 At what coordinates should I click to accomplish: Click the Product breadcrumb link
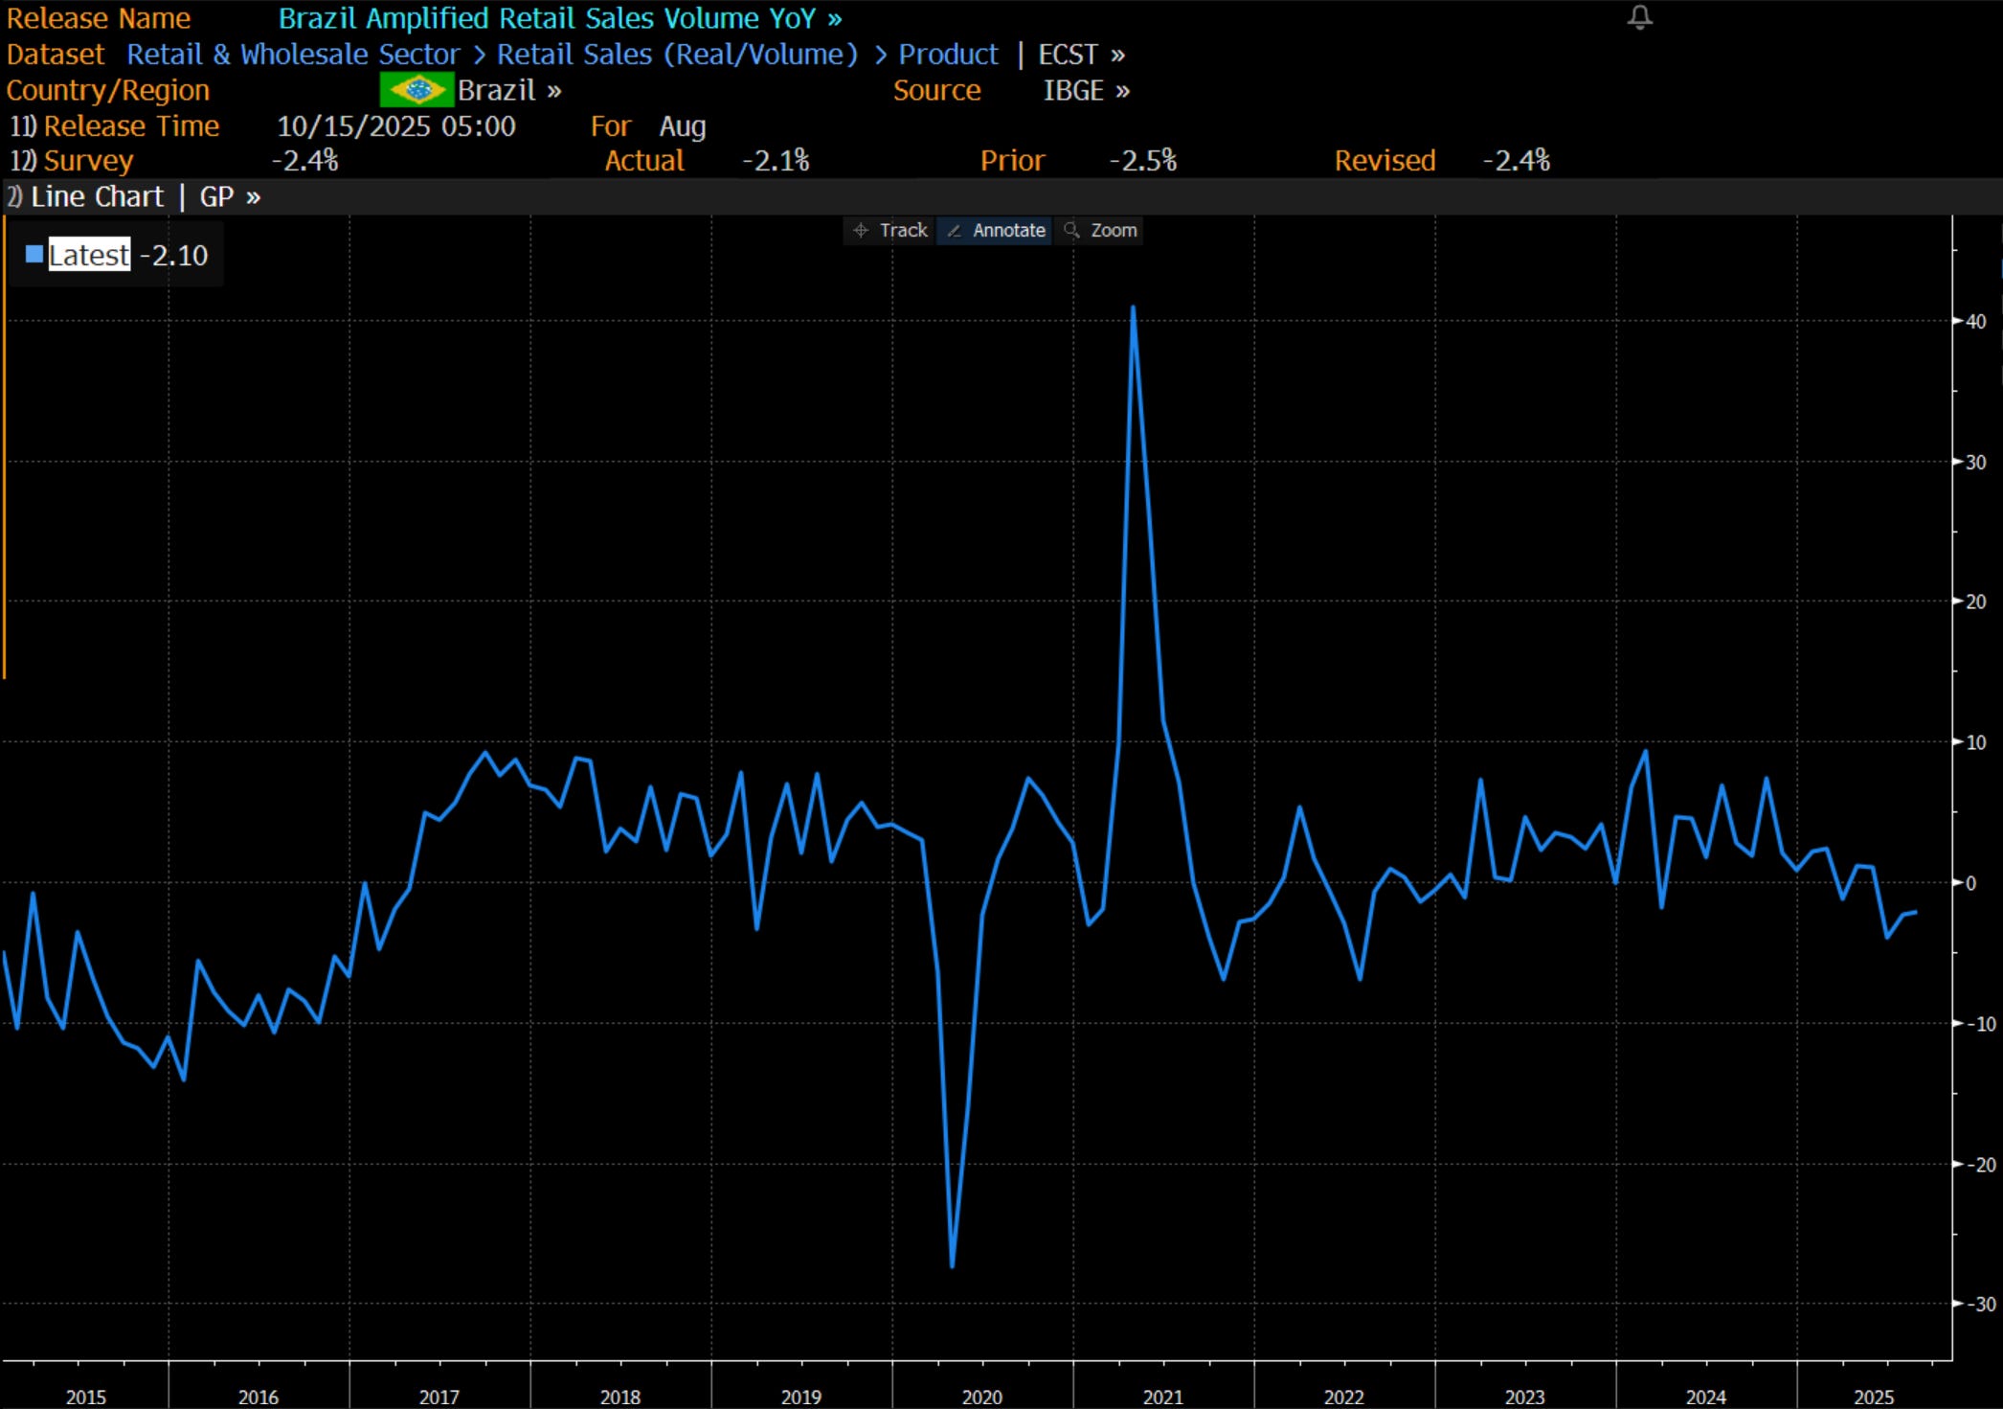(948, 55)
